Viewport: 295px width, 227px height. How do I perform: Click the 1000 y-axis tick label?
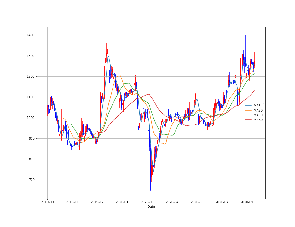31,118
